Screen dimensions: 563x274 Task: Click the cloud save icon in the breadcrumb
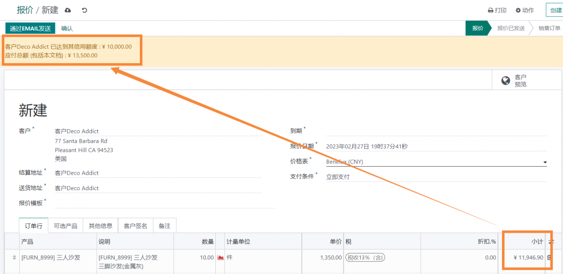[x=67, y=10]
